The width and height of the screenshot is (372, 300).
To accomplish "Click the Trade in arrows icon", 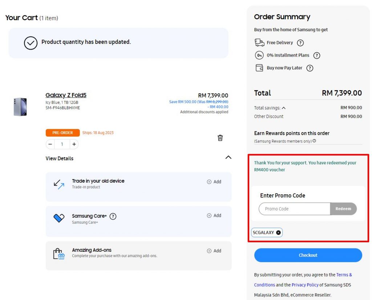I will coord(59,184).
